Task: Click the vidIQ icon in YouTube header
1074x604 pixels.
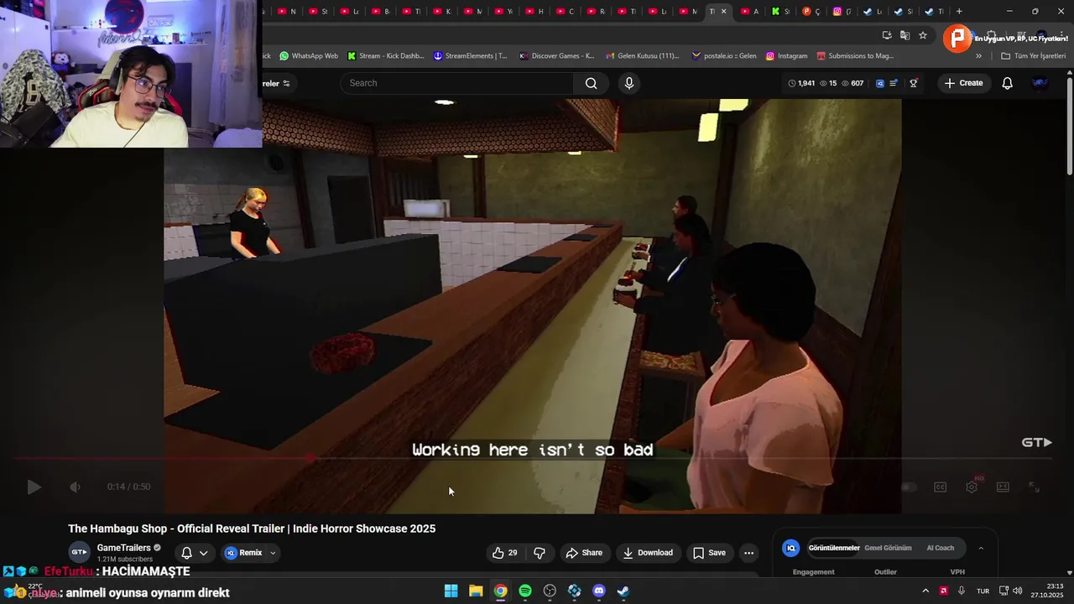Action: 879,83
